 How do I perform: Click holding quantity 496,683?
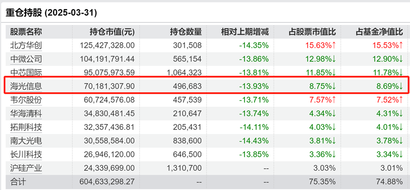click(187, 86)
